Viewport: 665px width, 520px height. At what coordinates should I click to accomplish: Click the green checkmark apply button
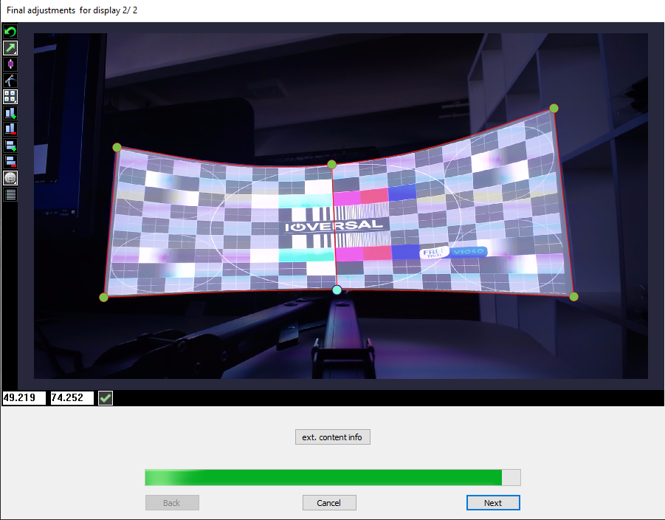pyautogui.click(x=106, y=398)
